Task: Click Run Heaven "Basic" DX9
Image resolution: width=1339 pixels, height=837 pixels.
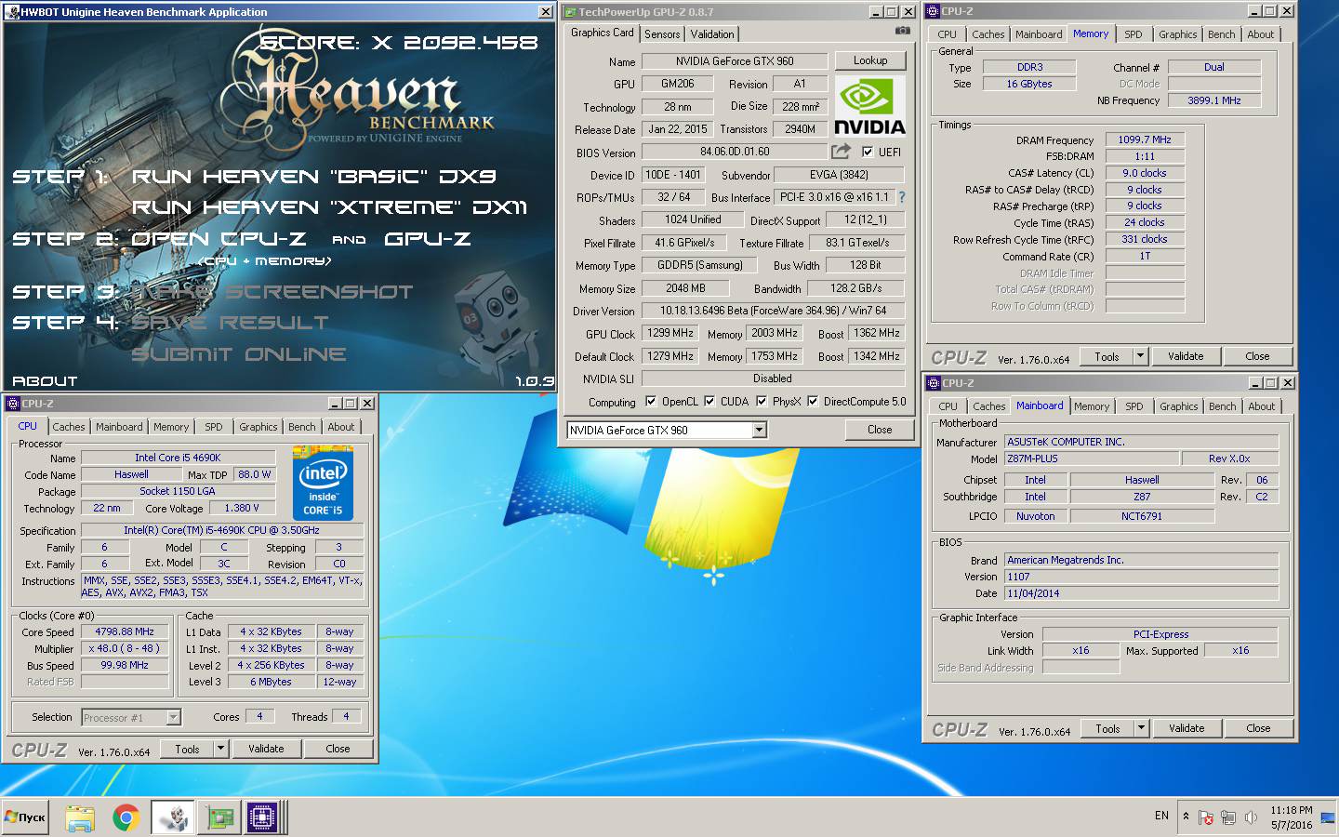Action: click(314, 177)
